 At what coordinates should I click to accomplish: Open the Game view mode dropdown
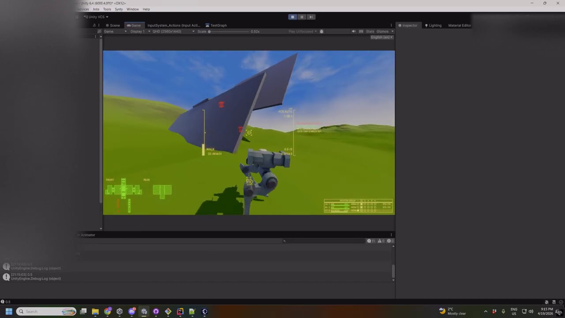115,31
